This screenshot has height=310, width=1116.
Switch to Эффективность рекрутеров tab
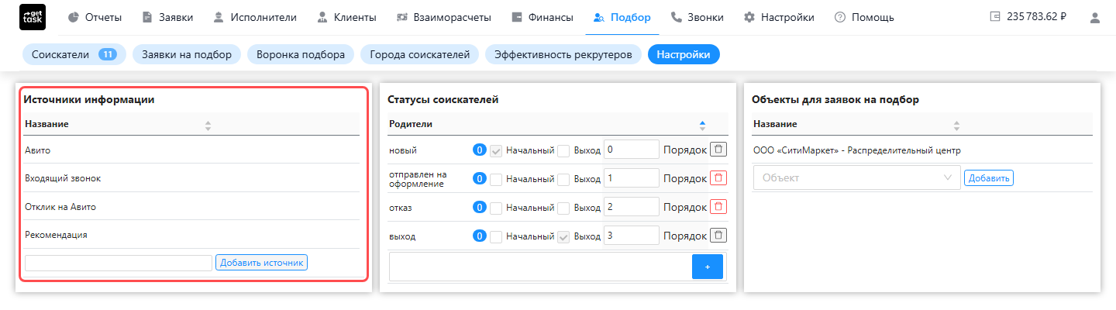click(x=563, y=54)
